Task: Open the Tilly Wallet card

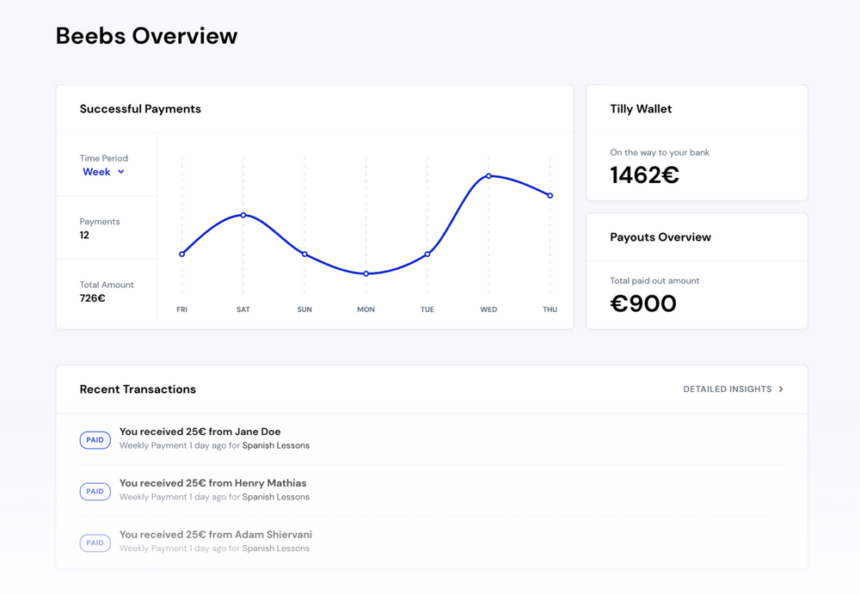Action: (x=640, y=108)
